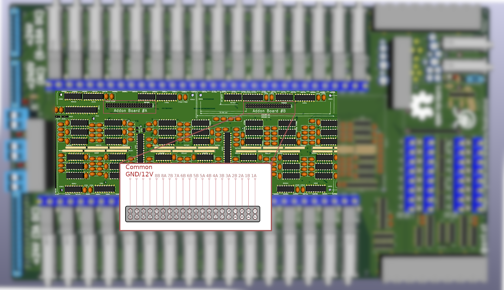Click the Addon Board #A label
Image resolution: width=504 pixels, height=290 pixels.
pos(130,111)
